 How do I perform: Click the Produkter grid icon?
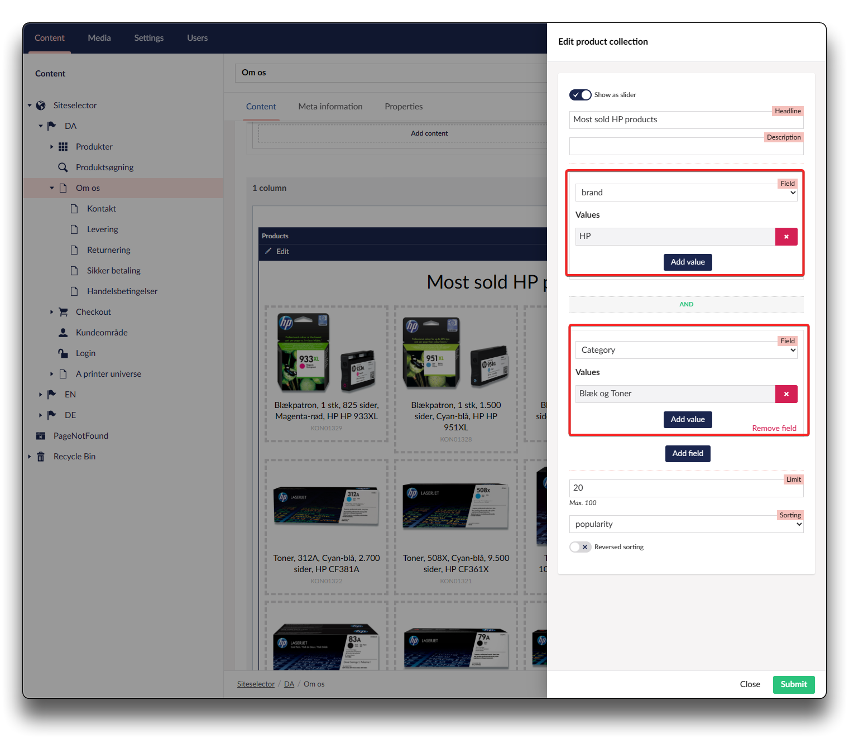click(63, 147)
